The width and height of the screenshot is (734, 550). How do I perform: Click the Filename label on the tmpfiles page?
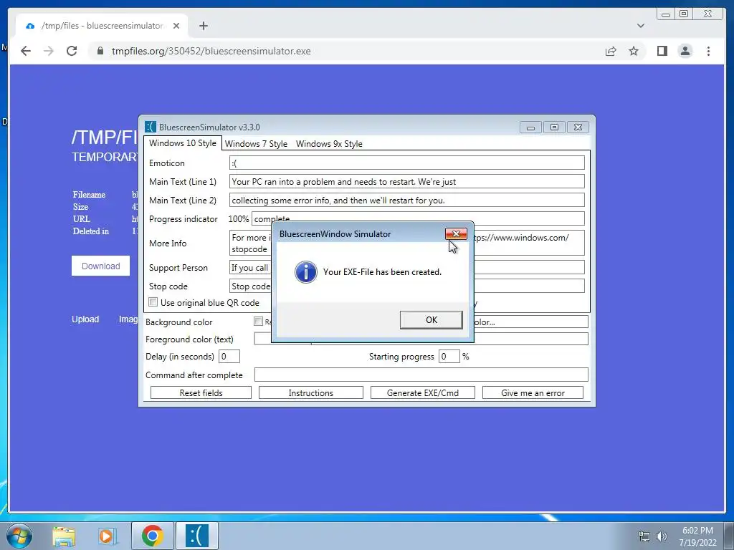point(89,195)
